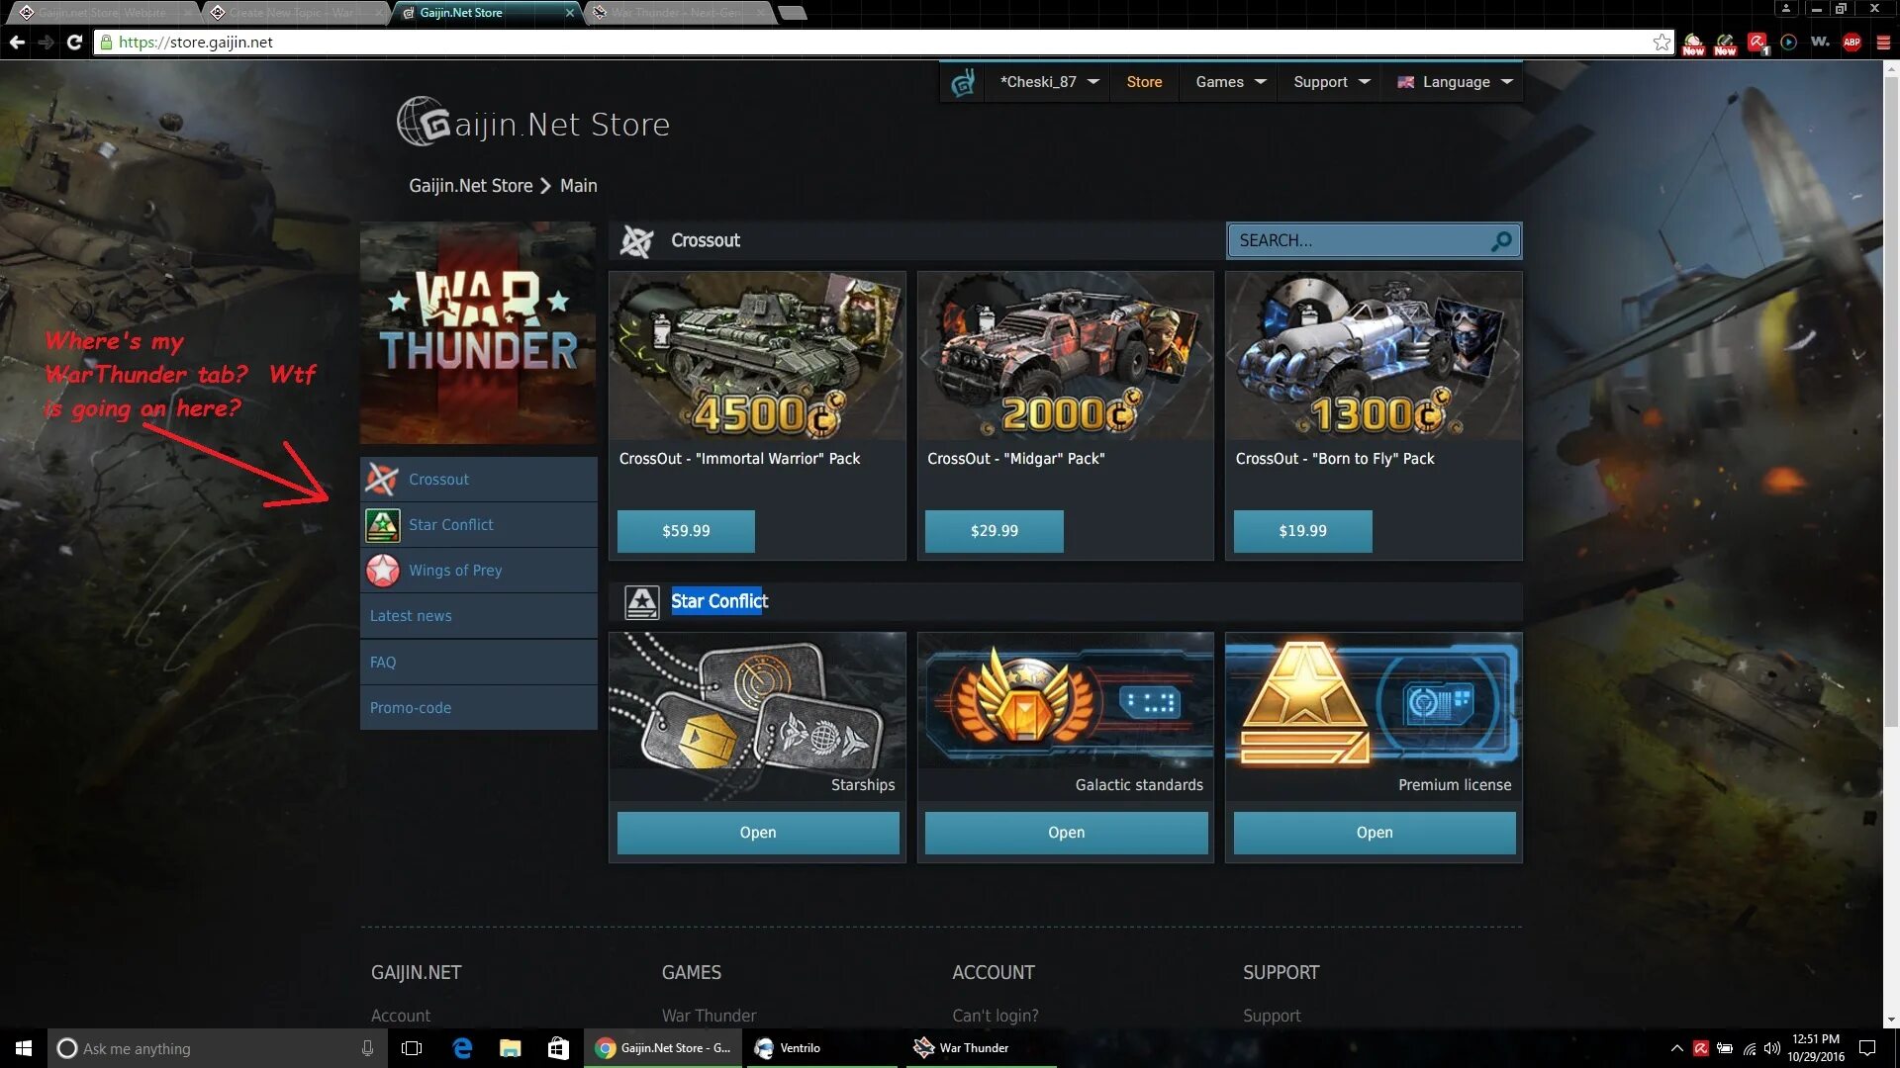Click the Star Conflict section header icon
1900x1068 pixels.
pyautogui.click(x=641, y=601)
